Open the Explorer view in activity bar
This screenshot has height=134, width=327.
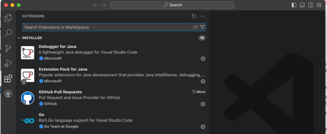tap(8, 18)
